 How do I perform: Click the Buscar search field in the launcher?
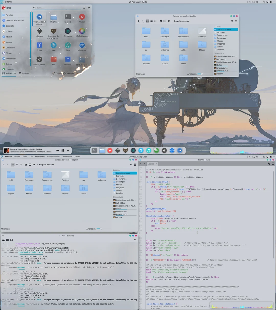[51, 8]
